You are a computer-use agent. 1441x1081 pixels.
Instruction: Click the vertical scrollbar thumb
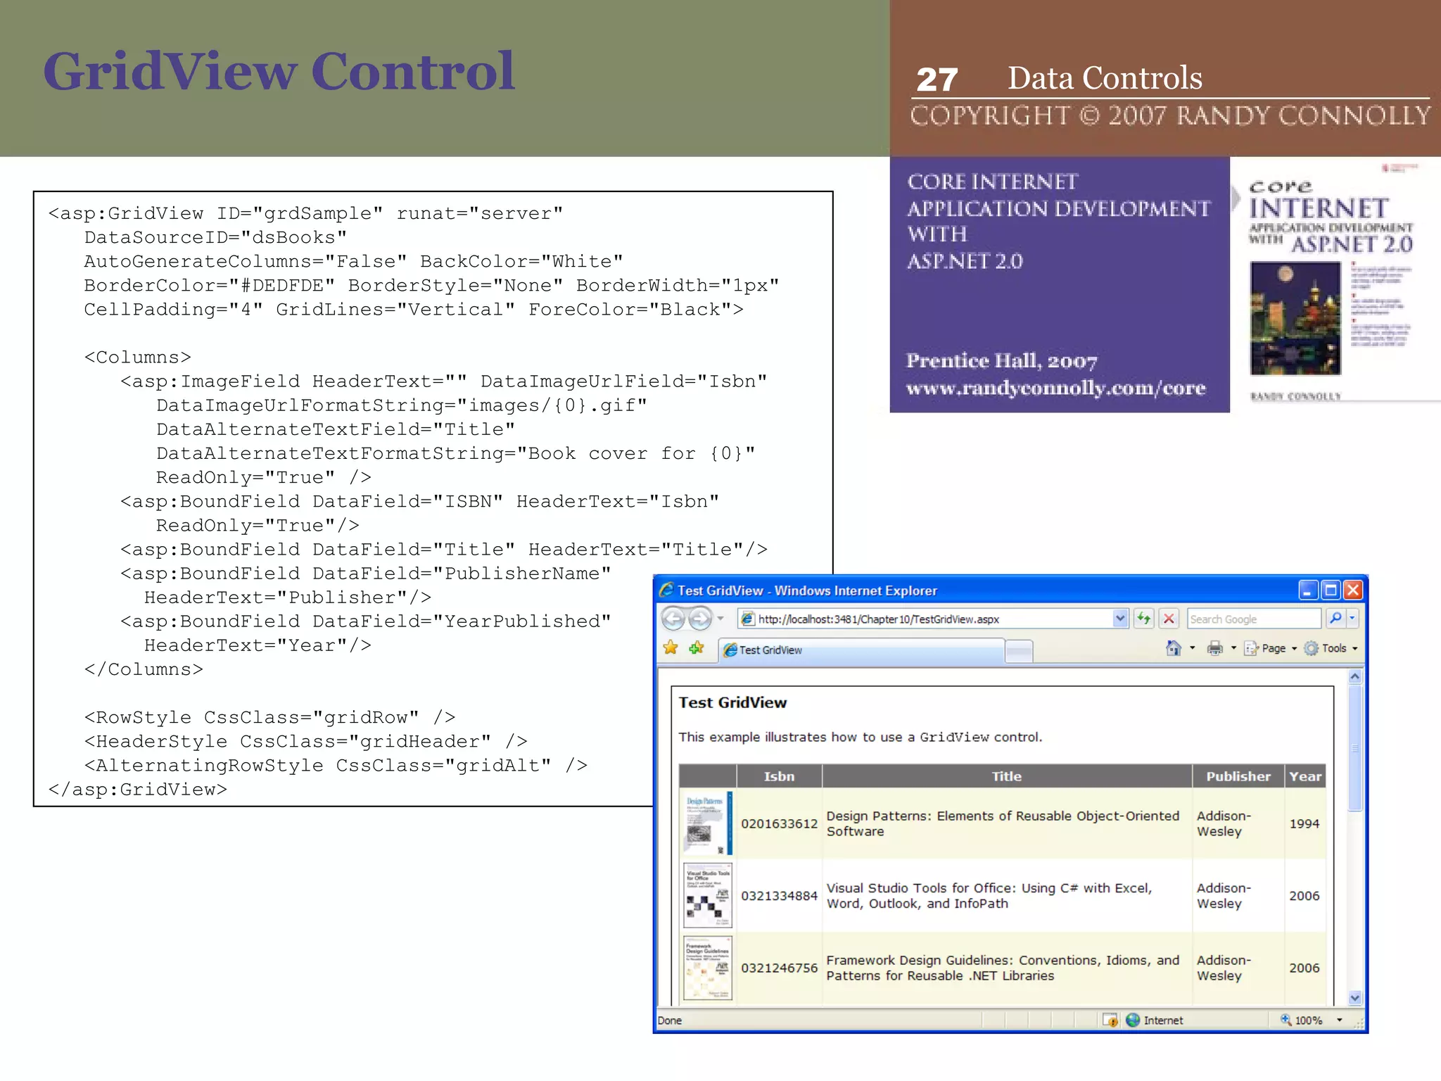pyautogui.click(x=1355, y=748)
